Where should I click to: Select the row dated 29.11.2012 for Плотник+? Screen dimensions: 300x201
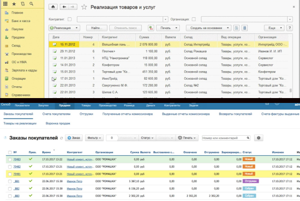pos(169,51)
